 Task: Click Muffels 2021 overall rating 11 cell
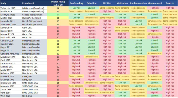point(58,18)
